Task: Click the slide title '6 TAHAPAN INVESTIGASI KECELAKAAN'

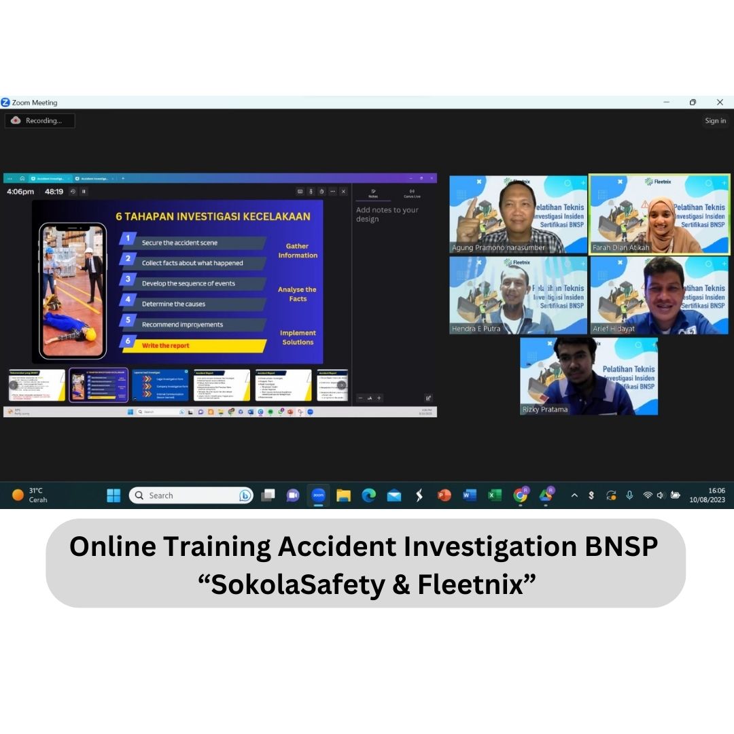Action: click(x=213, y=216)
